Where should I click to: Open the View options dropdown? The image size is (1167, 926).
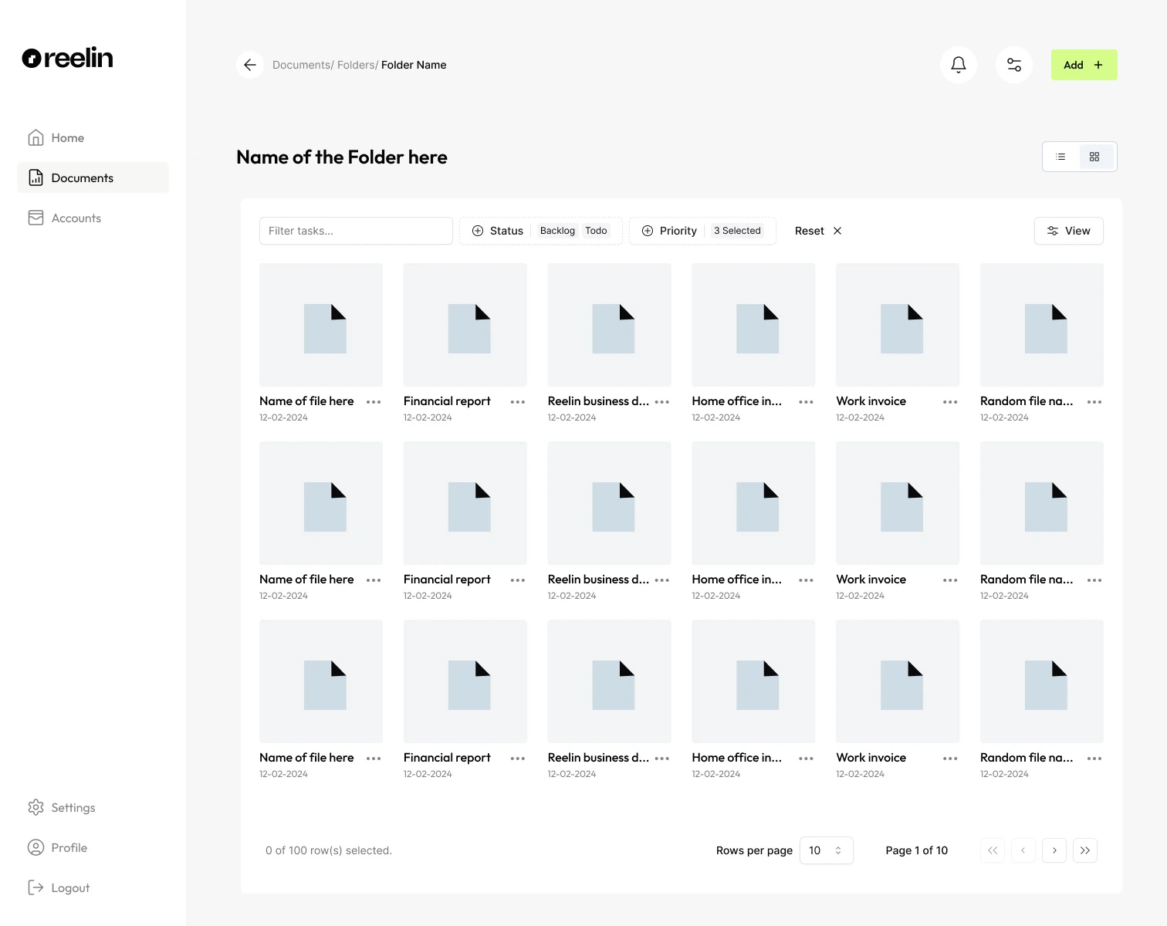[x=1068, y=231]
